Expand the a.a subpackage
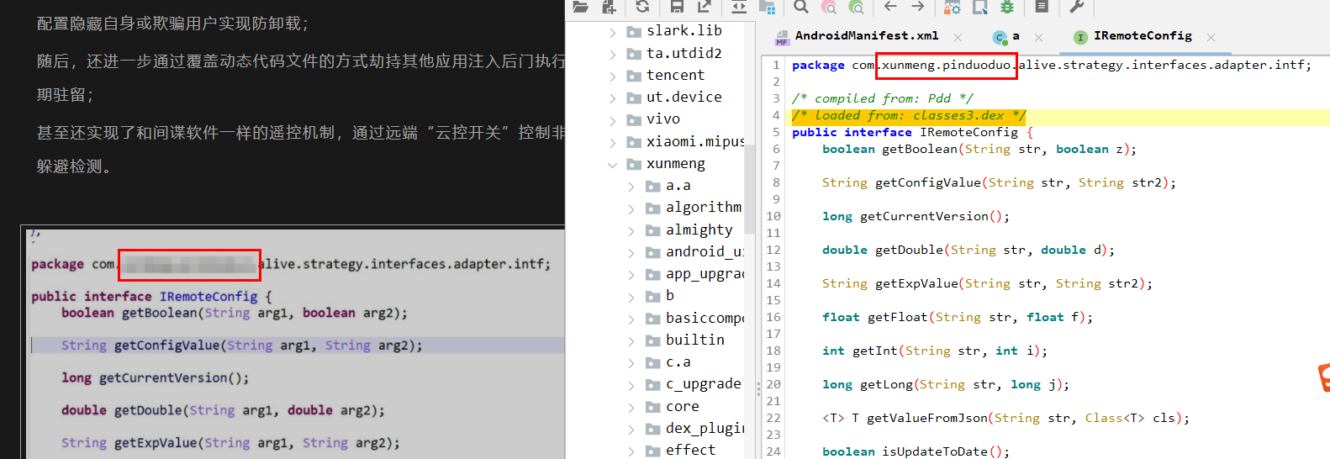 (x=631, y=187)
